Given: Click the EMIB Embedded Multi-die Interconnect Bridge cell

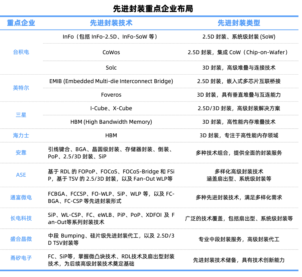Looking at the screenshot, I should [111, 81].
